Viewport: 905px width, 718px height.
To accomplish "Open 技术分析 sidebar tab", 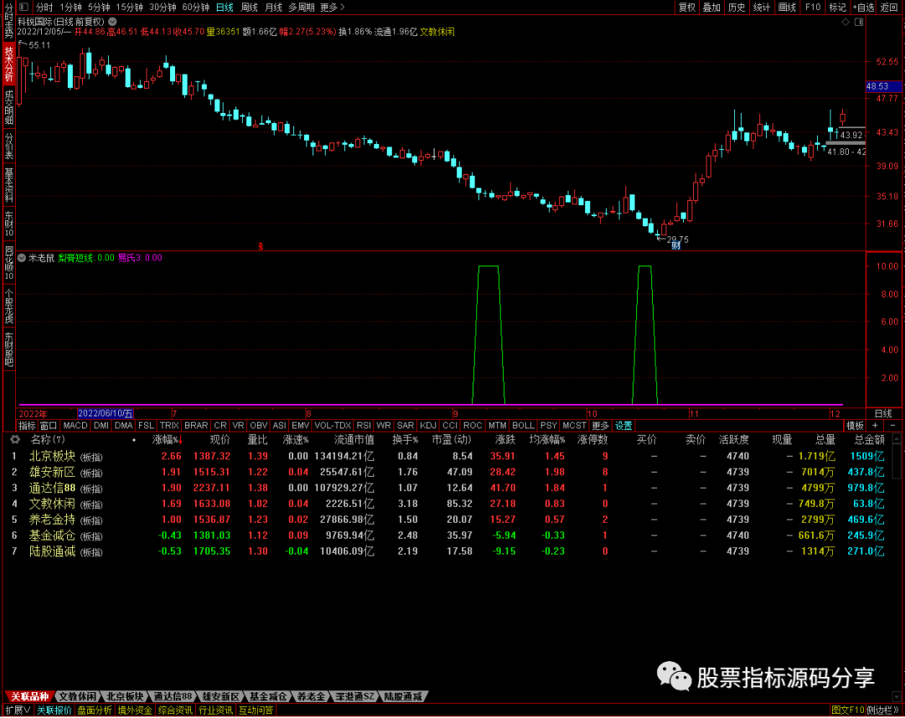I will [x=8, y=65].
